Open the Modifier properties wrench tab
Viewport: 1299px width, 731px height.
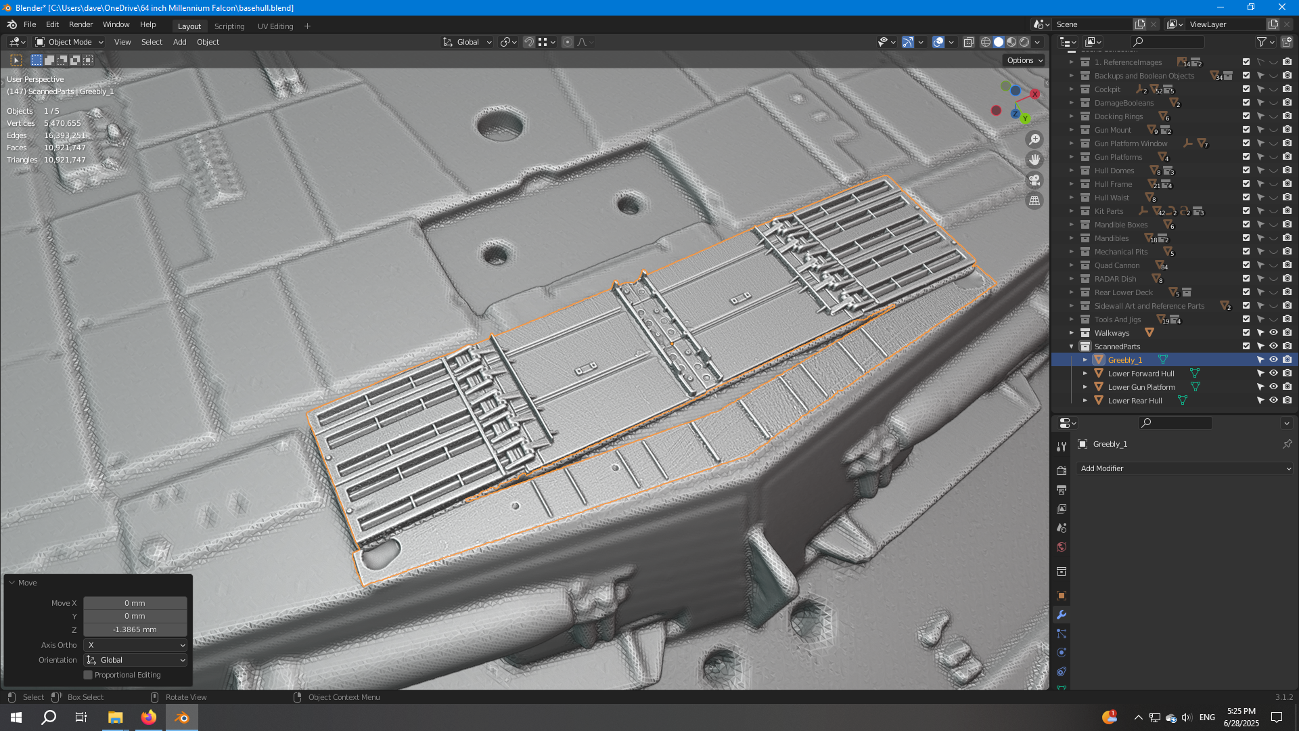pos(1062,615)
